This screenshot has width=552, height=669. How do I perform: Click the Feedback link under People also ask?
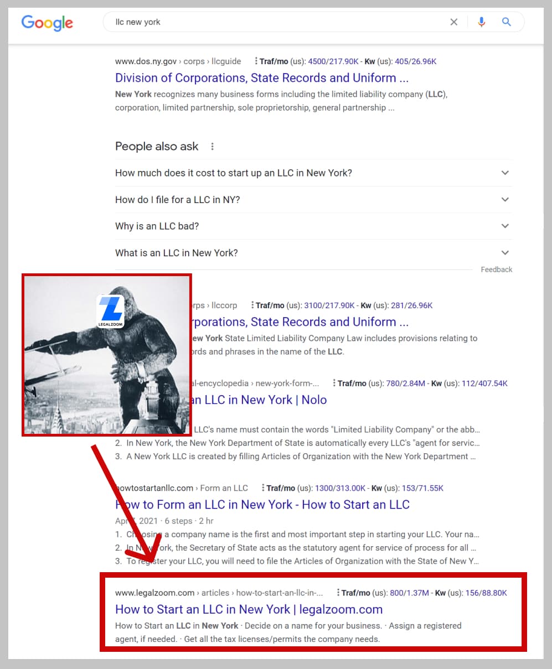497,269
